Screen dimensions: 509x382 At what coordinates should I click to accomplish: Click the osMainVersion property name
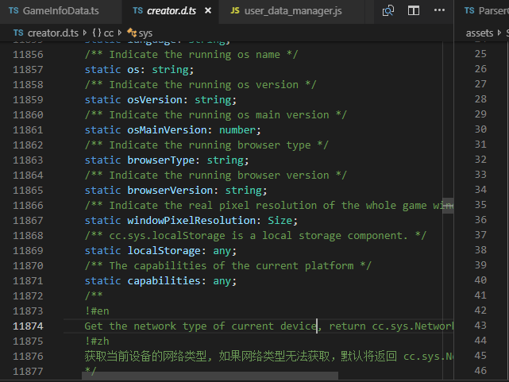pyautogui.click(x=164, y=130)
